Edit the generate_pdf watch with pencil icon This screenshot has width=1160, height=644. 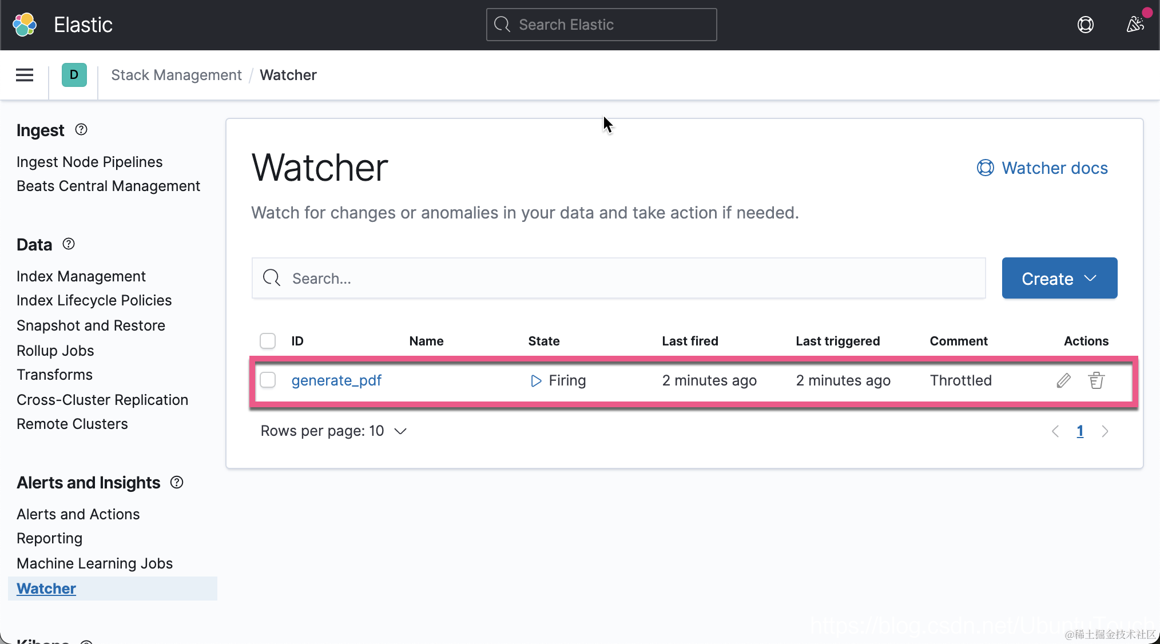[1063, 380]
